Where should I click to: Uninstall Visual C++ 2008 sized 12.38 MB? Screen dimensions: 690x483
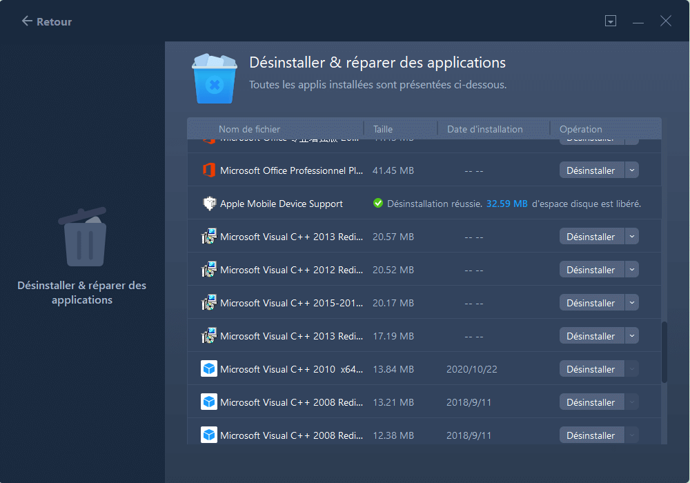(x=591, y=435)
